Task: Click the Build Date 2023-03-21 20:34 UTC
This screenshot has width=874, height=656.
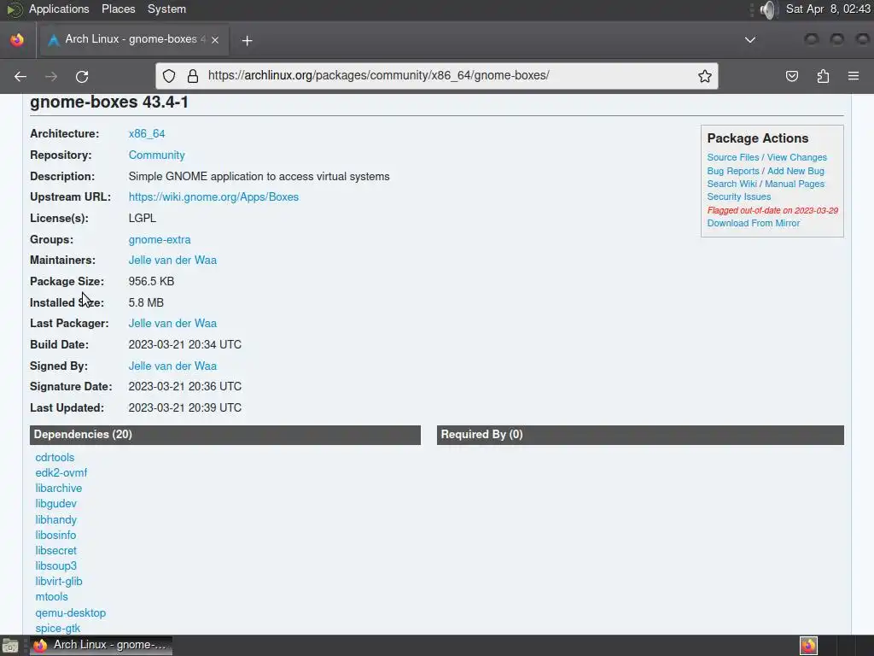Action: point(185,345)
